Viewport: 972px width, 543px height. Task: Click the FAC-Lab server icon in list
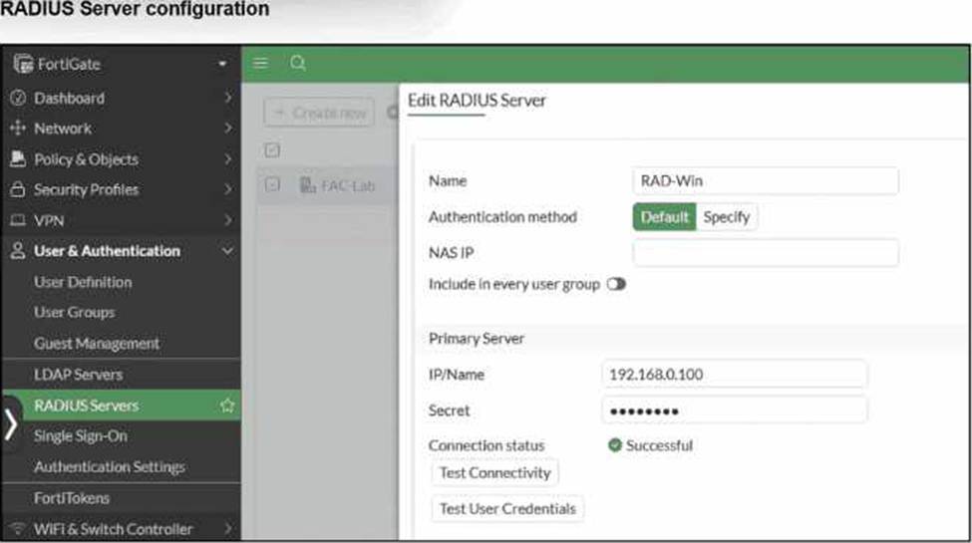(x=308, y=185)
